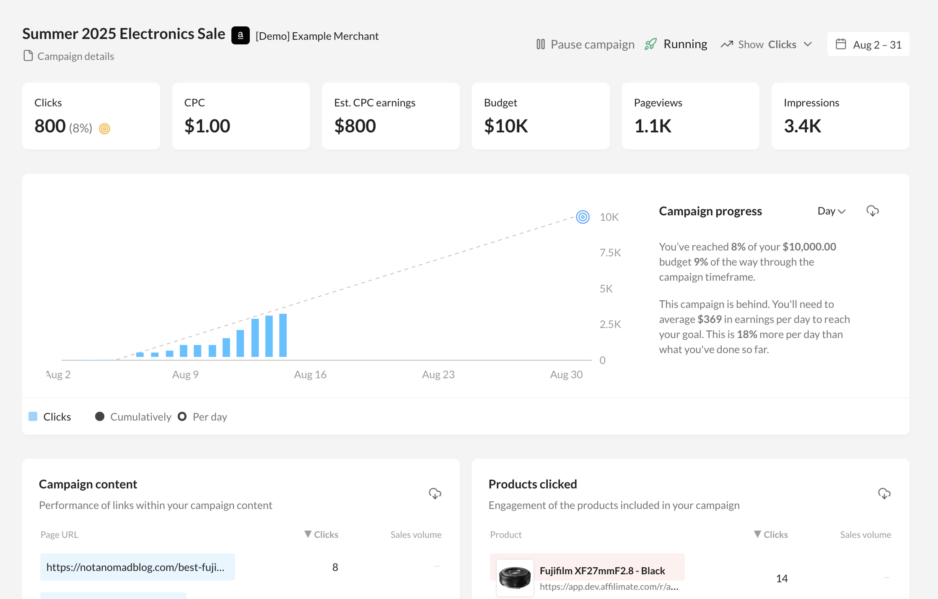Click the calendar icon in date picker

point(841,44)
